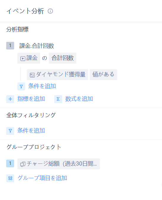Image resolution: width=162 pixels, height=200 pixels.
Task: Open the チャージ総額 group property selector
Action: pos(59,164)
